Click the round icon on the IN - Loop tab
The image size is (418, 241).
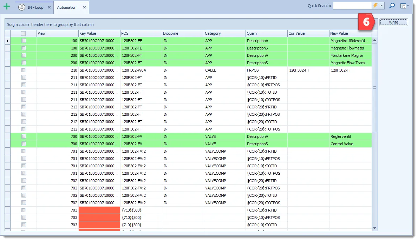pos(21,7)
